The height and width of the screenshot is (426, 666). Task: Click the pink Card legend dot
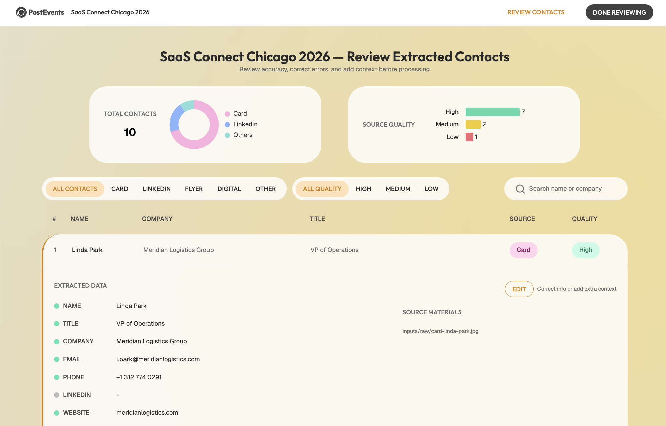(227, 114)
